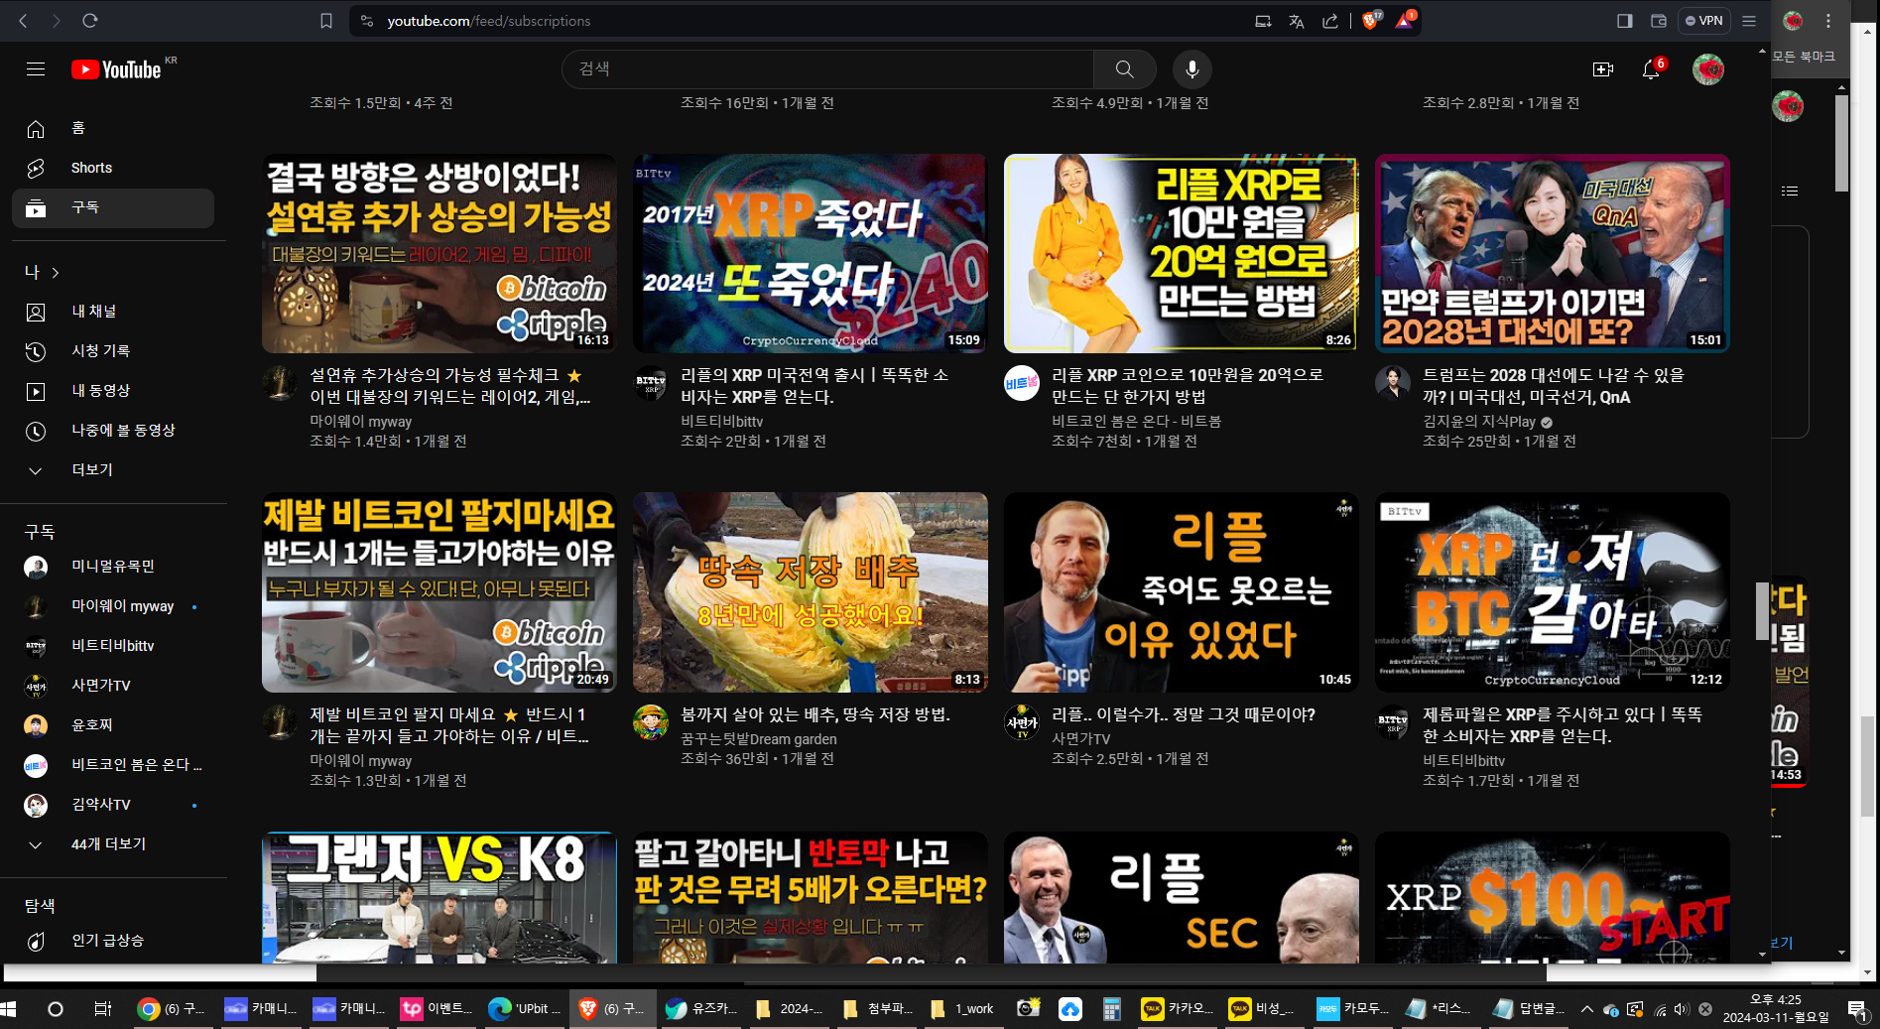Open Brave Shields icon
The width and height of the screenshot is (1880, 1029).
pos(1371,20)
